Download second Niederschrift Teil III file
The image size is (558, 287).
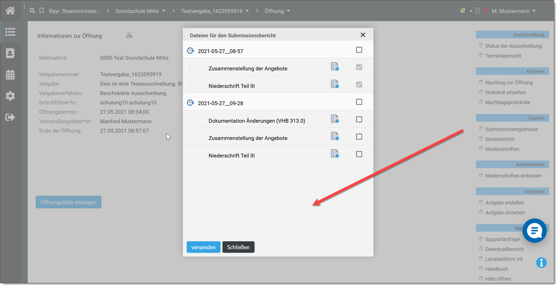[335, 154]
